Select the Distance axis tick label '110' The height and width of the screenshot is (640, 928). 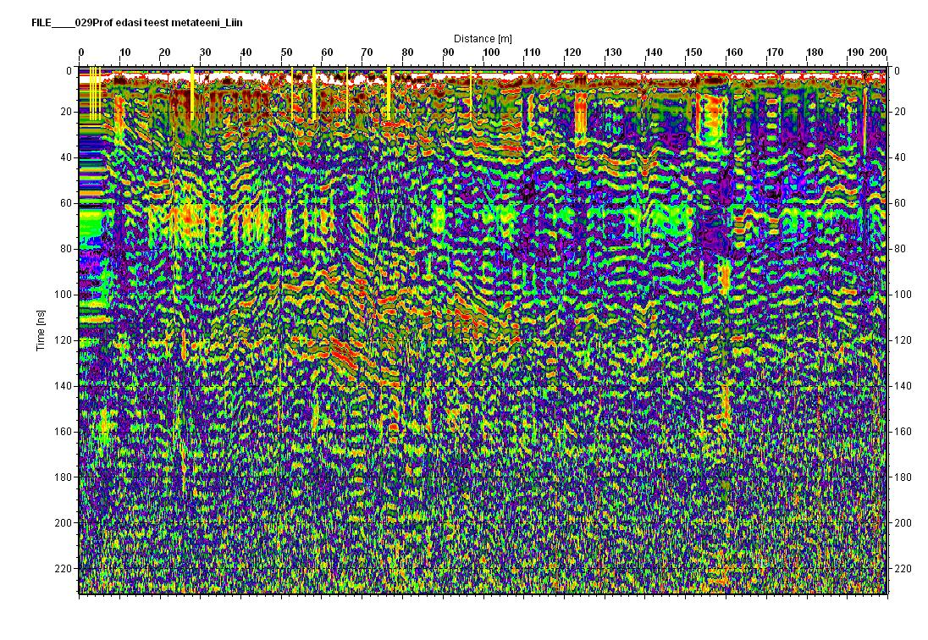point(532,52)
